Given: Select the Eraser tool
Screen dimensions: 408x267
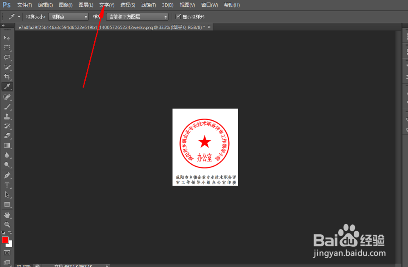Looking at the screenshot, I should pyautogui.click(x=7, y=136).
